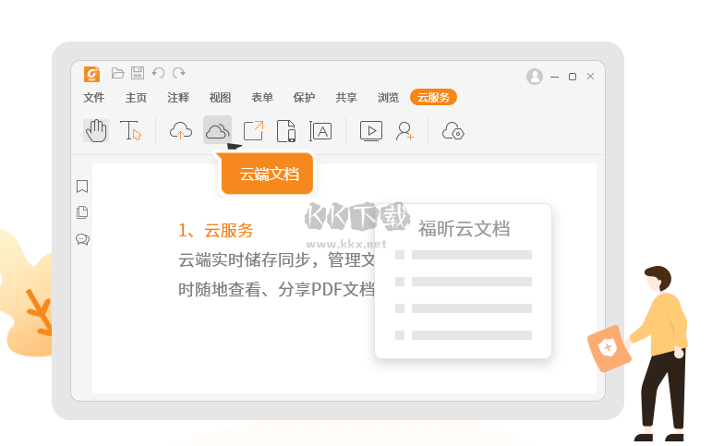
Task: Click the 福昕云文档 panel title
Action: tap(464, 229)
